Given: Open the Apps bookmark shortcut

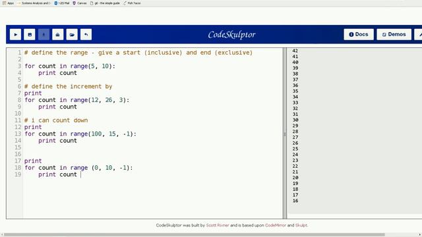Looking at the screenshot, I should [x=9, y=3].
